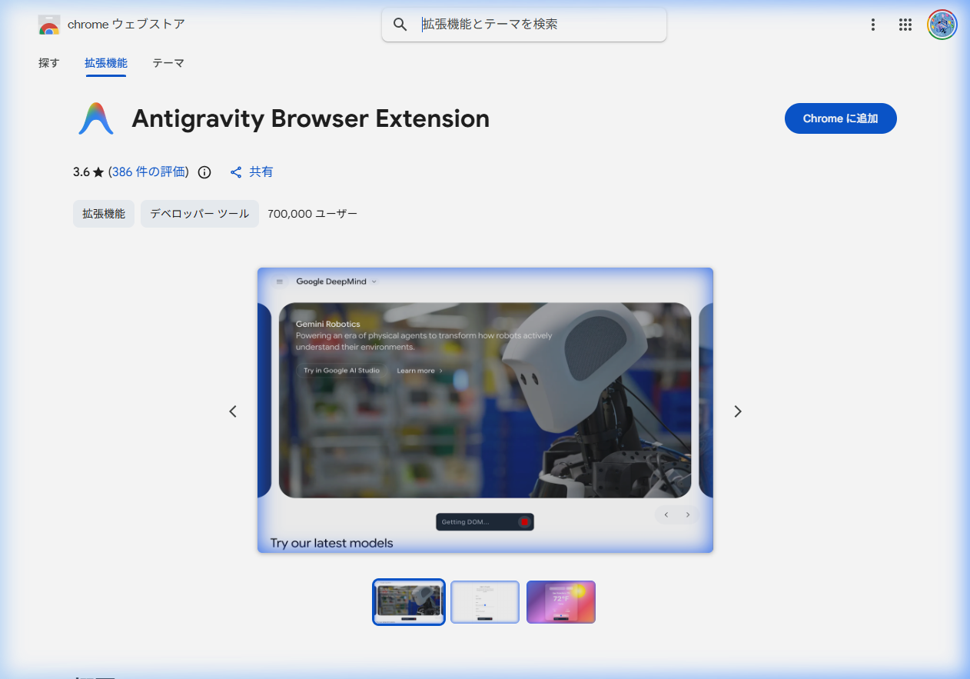Click the 拡張機能 category chip
970x679 pixels.
click(103, 214)
